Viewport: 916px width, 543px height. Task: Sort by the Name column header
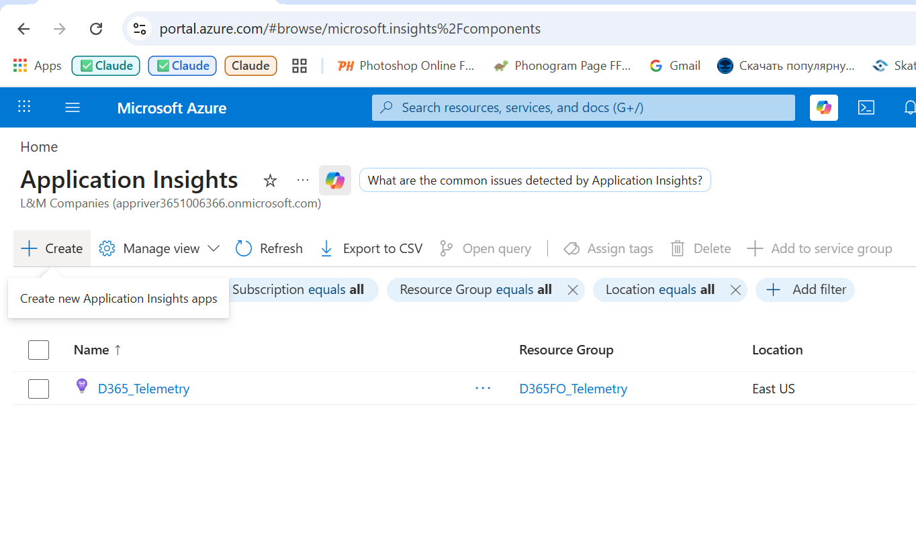pyautogui.click(x=98, y=350)
